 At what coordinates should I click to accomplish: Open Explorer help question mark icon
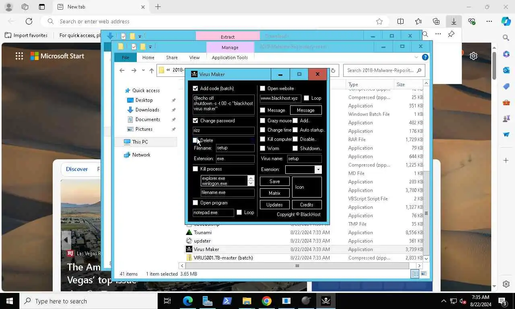click(x=425, y=58)
